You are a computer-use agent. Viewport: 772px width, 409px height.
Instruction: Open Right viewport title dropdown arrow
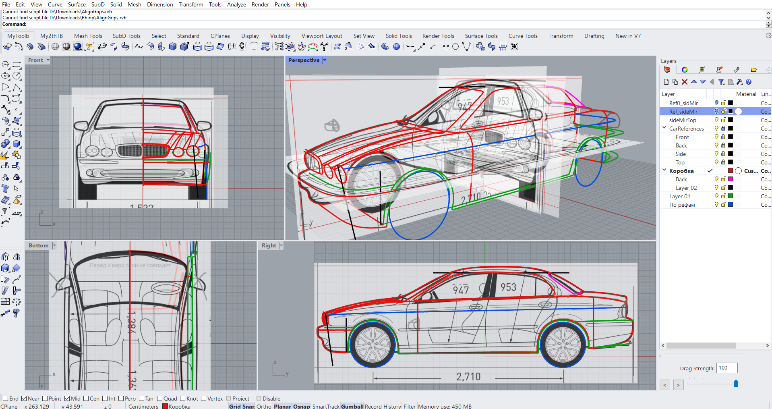281,245
